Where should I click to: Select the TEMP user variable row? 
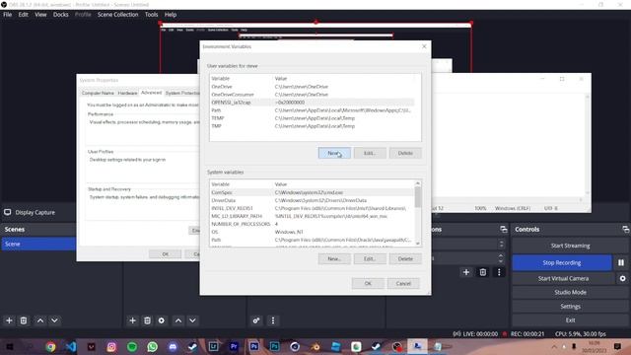[312, 118]
